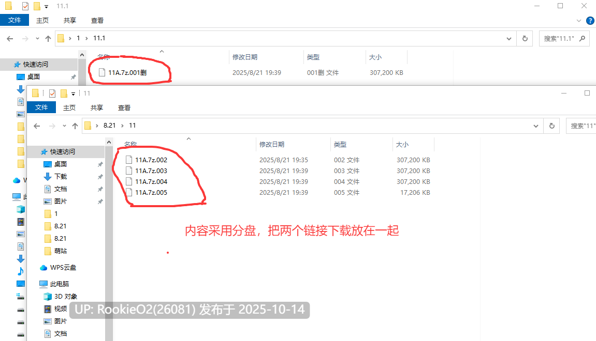
Task: Open the 查看 tab in the 11.1 window
Action: point(97,21)
